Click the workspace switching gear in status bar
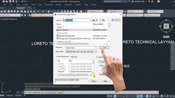 click(162, 96)
